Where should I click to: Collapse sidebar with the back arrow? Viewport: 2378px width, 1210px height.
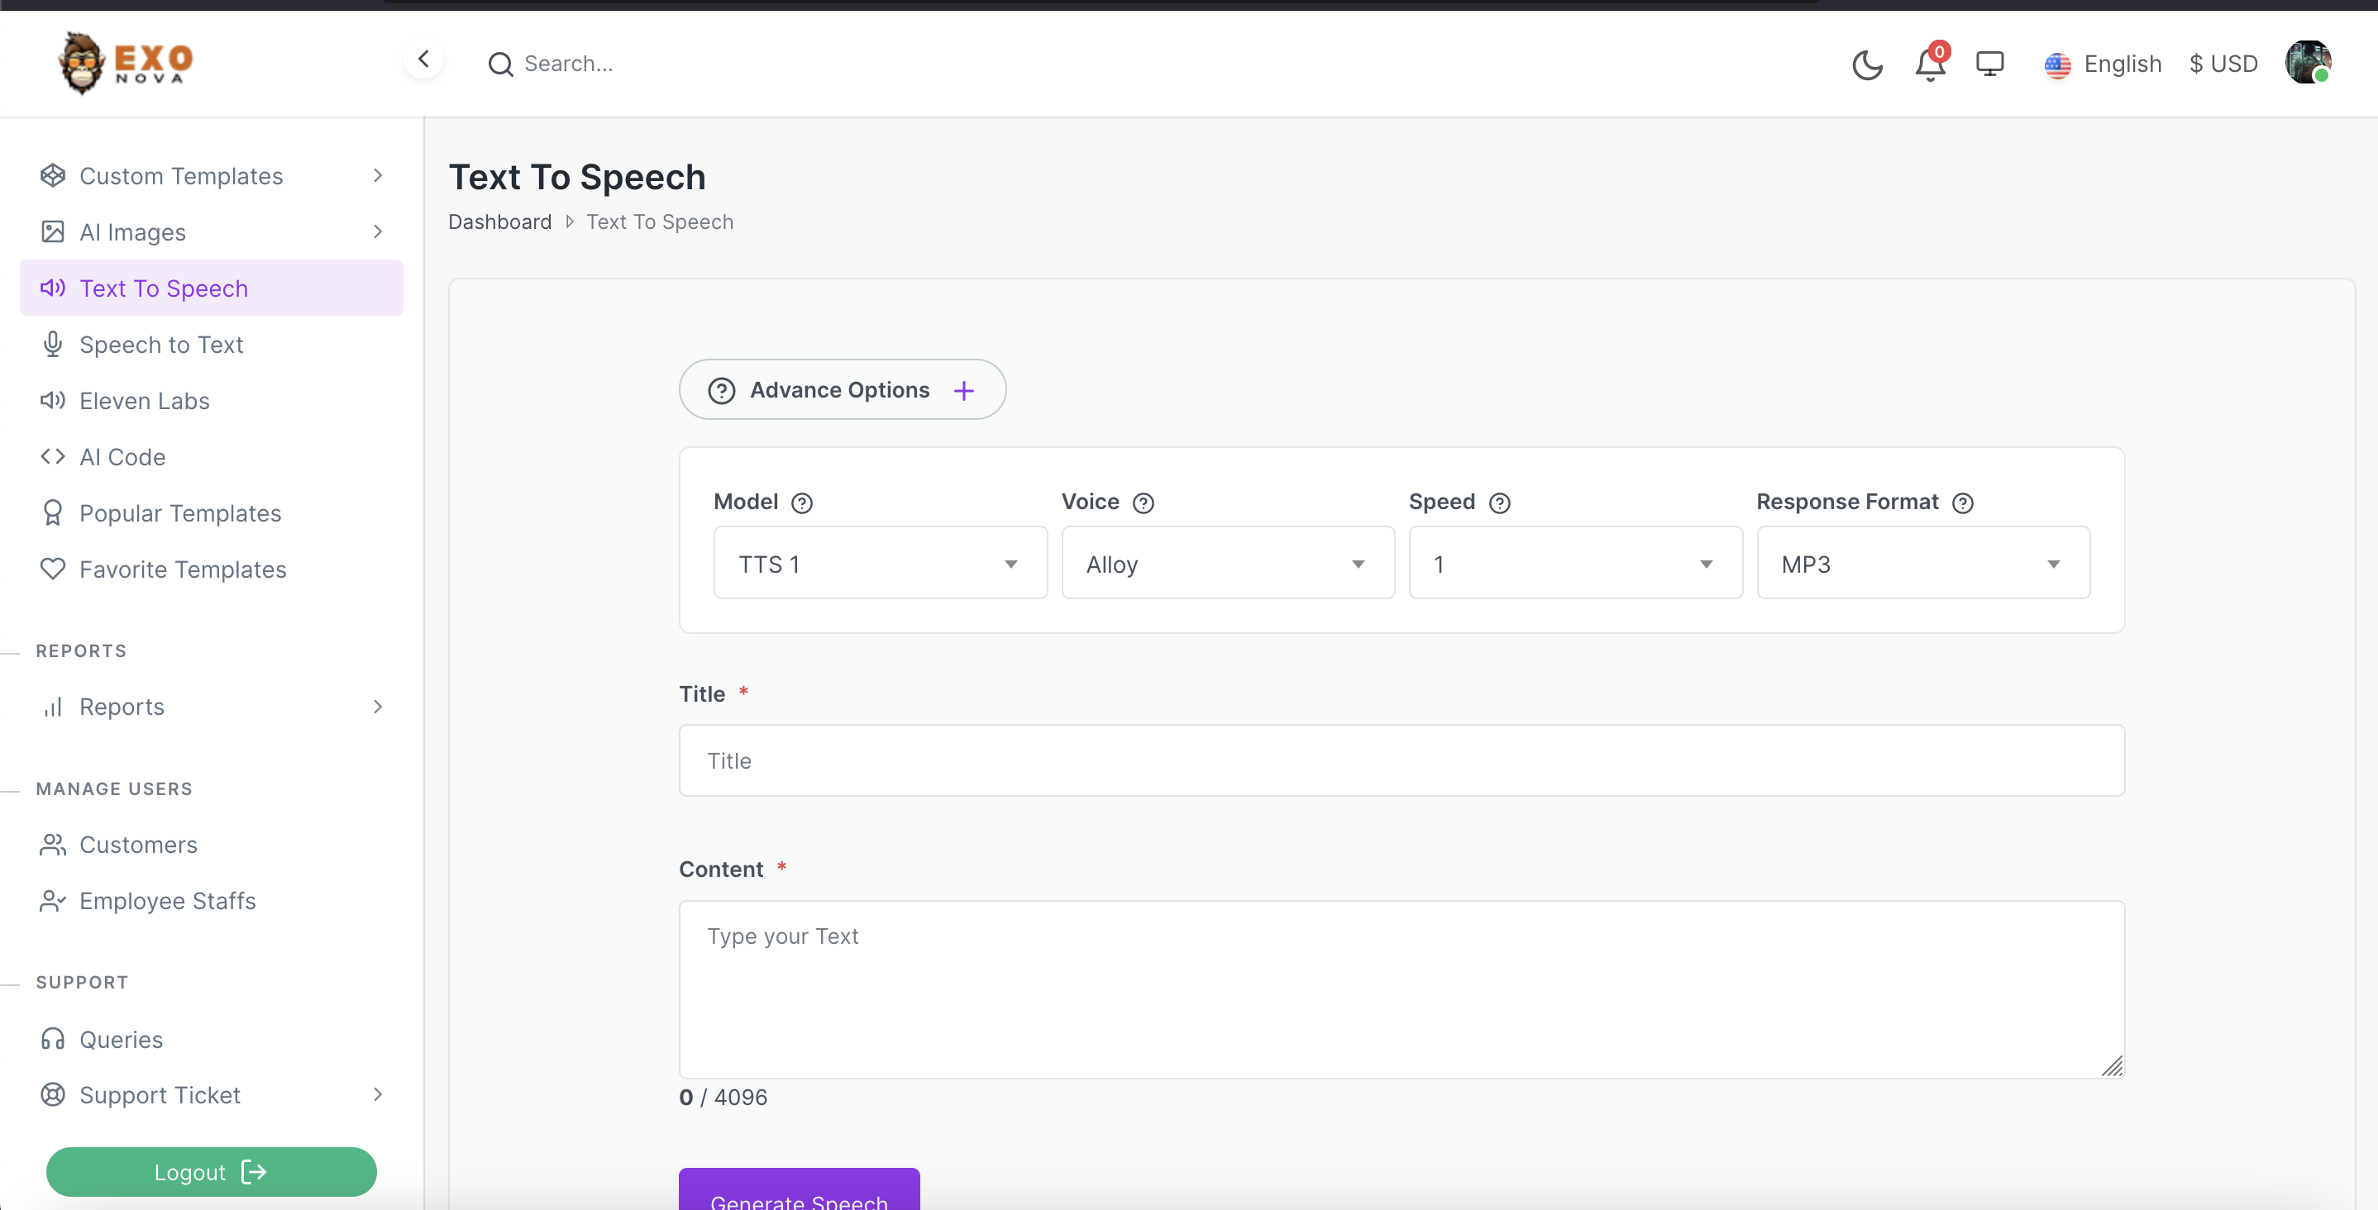423,60
